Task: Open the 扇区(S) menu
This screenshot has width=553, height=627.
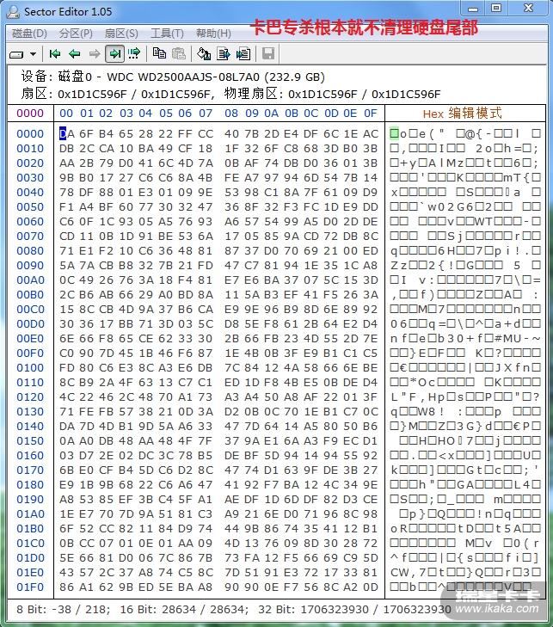Action: 121,34
